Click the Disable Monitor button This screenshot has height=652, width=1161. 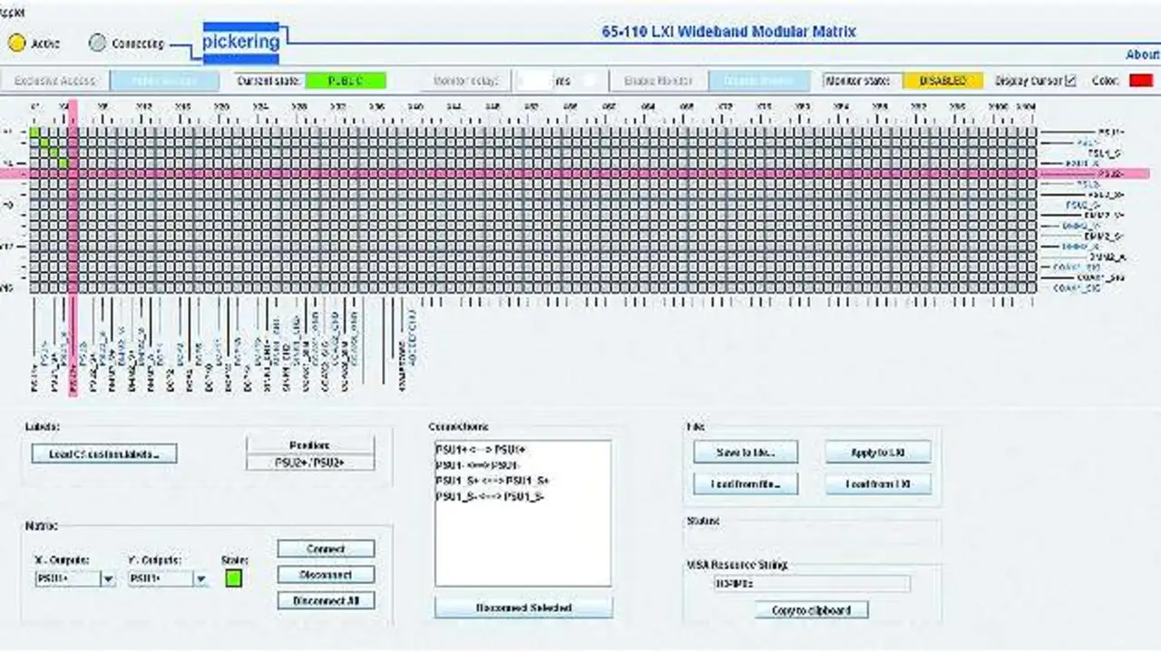pos(759,81)
